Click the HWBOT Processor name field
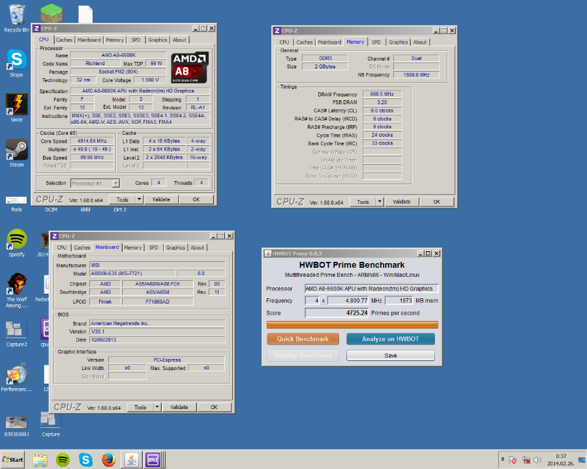The width and height of the screenshot is (587, 469). (x=371, y=289)
